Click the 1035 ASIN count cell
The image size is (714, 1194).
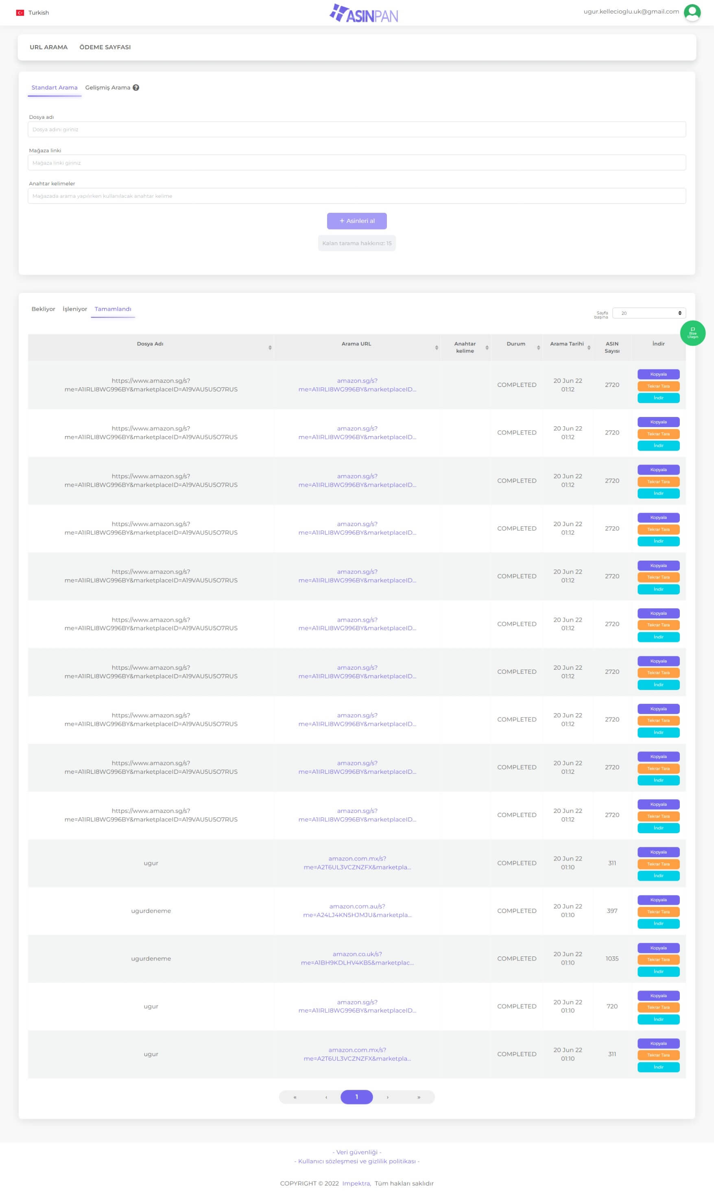(612, 959)
